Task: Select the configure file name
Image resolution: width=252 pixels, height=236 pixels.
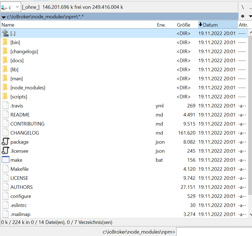Action: coord(21,196)
